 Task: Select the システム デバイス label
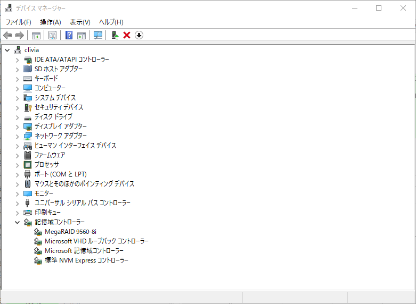click(55, 97)
